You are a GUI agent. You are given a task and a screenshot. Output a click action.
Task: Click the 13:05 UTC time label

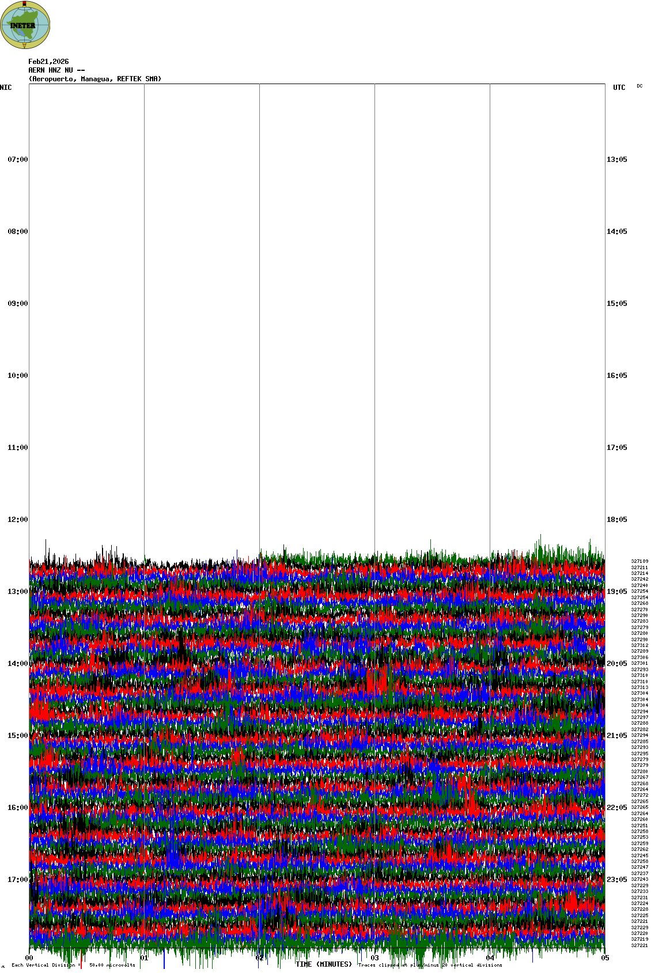[616, 160]
